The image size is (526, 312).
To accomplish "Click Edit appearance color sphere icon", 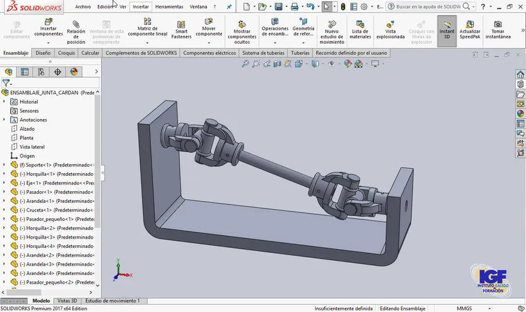I will point(348,64).
